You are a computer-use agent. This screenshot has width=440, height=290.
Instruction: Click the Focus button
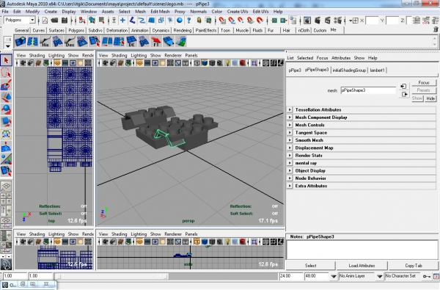424,83
